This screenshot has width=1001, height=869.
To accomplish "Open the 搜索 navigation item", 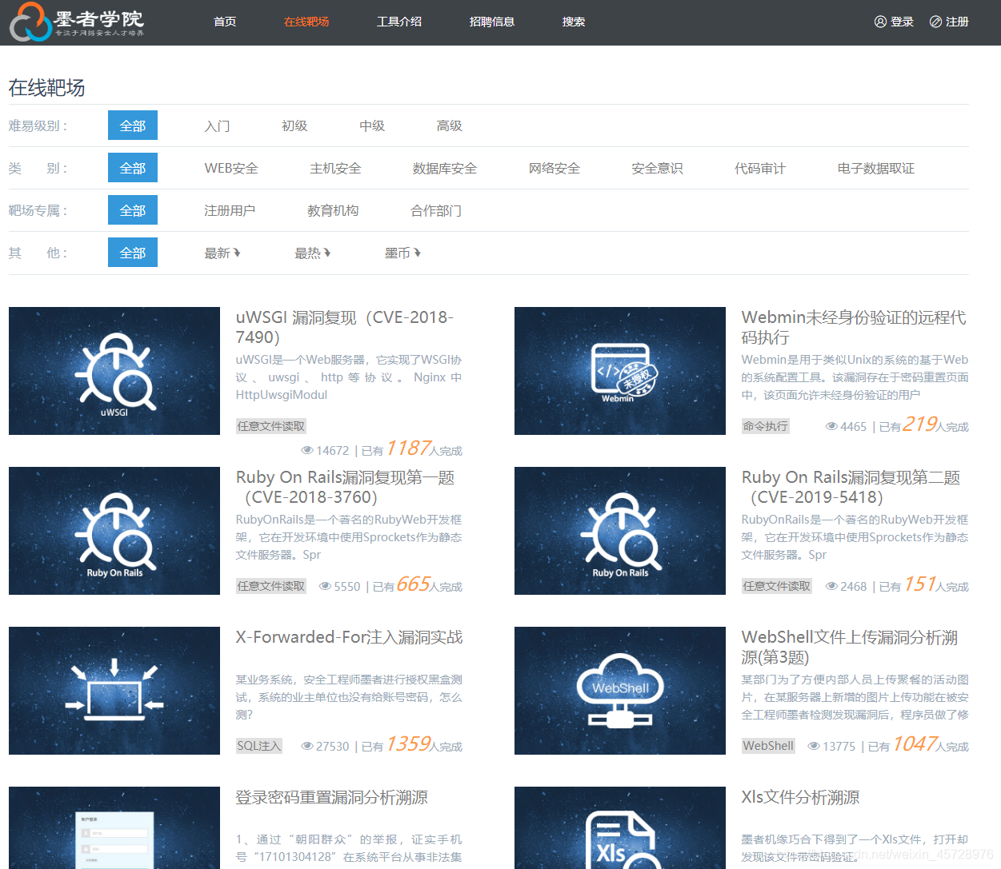I will (x=574, y=22).
